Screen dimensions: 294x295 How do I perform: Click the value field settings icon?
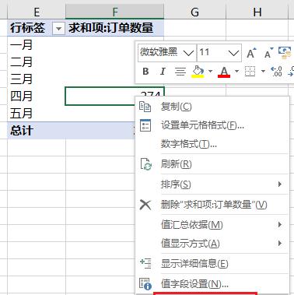pyautogui.click(x=145, y=284)
